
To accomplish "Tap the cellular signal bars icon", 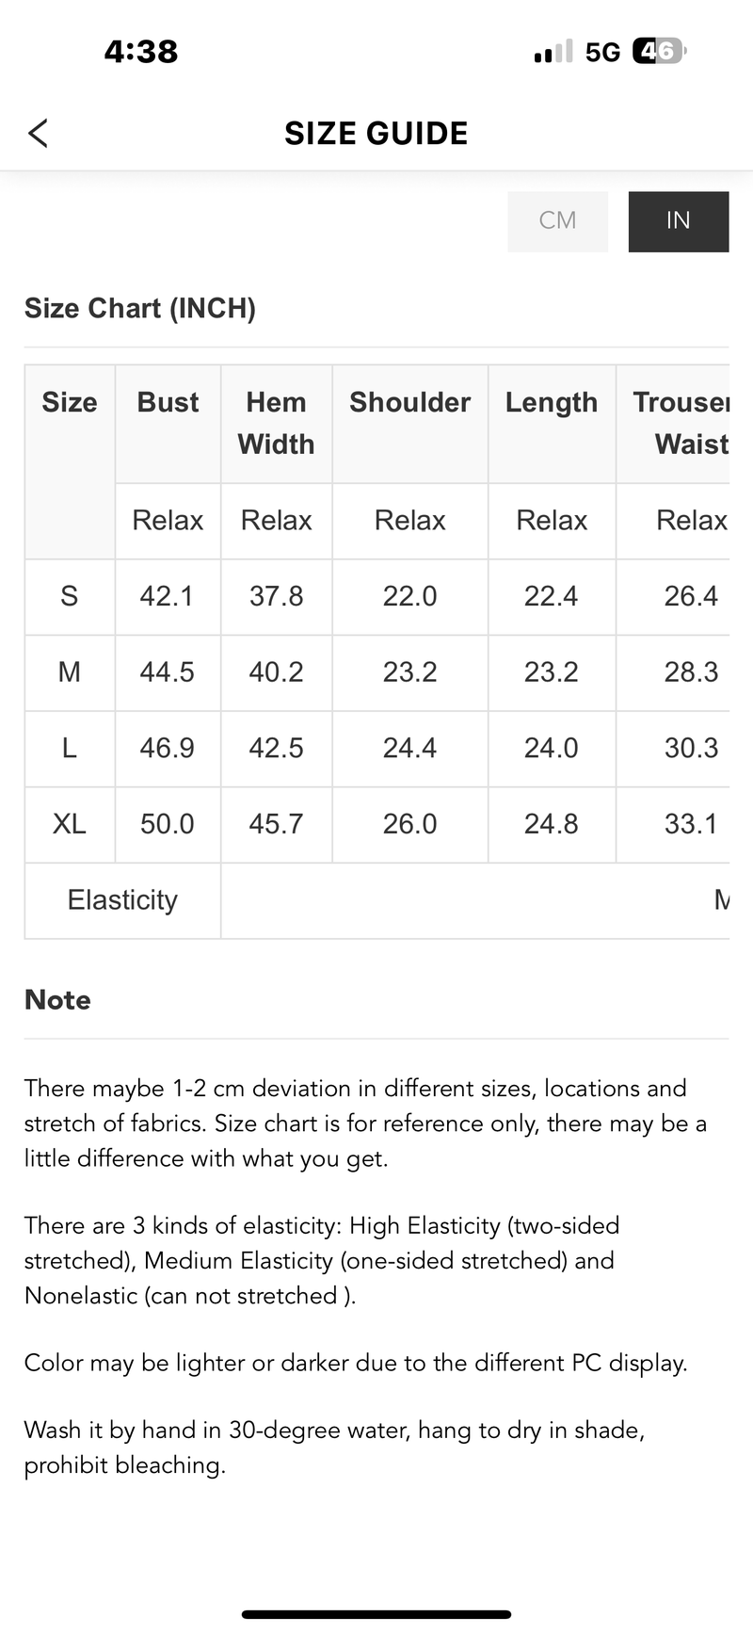I will (553, 53).
